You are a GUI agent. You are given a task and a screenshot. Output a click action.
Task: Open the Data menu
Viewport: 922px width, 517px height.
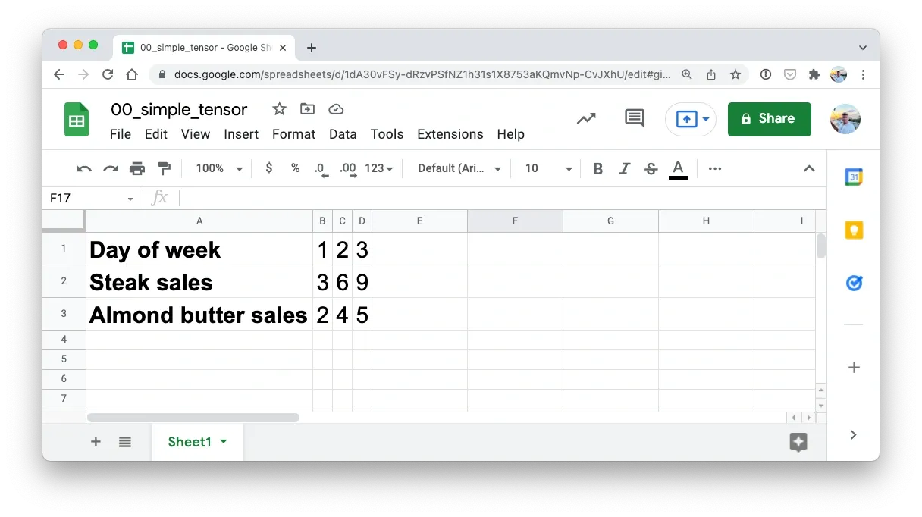343,134
